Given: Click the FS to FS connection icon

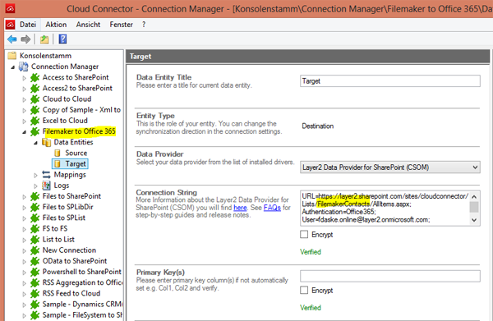Looking at the screenshot, I should (35, 229).
